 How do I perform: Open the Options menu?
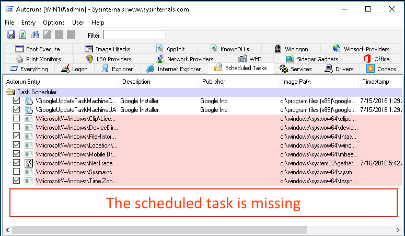[54, 23]
